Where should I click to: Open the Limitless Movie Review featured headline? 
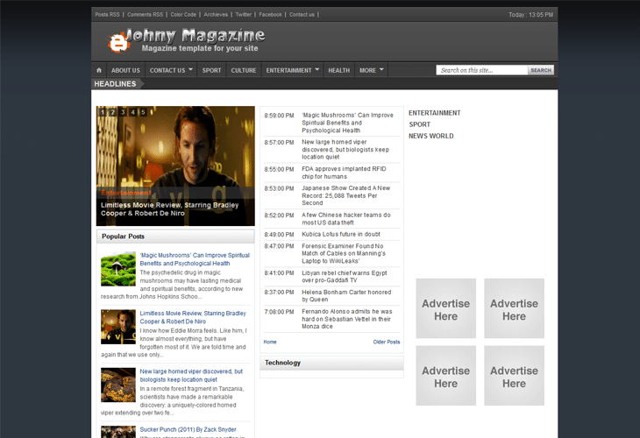pyautogui.click(x=169, y=209)
